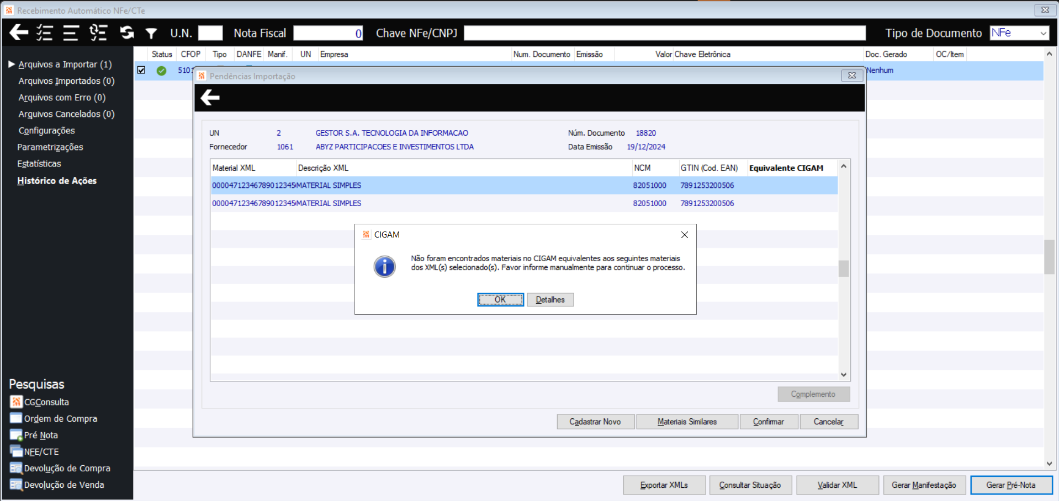1059x501 pixels.
Task: Click the Detalhes button
Action: [x=550, y=299]
